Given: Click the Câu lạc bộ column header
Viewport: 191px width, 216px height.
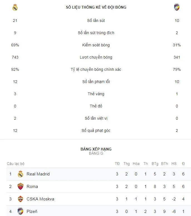Looking at the screenshot, I should tap(16, 164).
